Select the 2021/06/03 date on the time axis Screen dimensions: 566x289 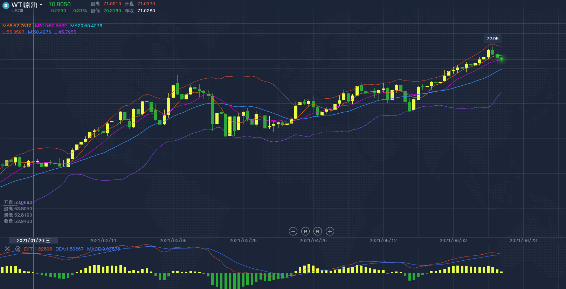coord(453,241)
